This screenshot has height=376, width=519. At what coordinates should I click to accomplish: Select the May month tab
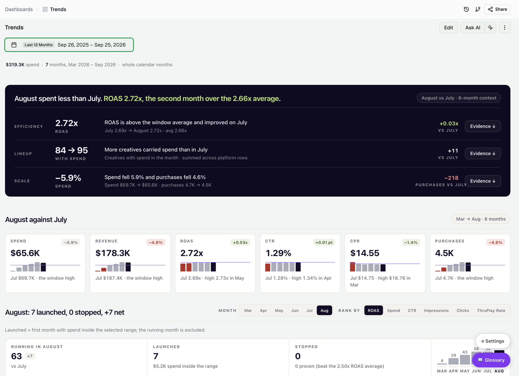(279, 310)
